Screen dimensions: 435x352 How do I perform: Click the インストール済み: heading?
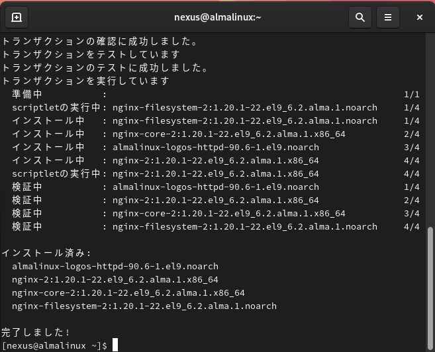(x=46, y=253)
